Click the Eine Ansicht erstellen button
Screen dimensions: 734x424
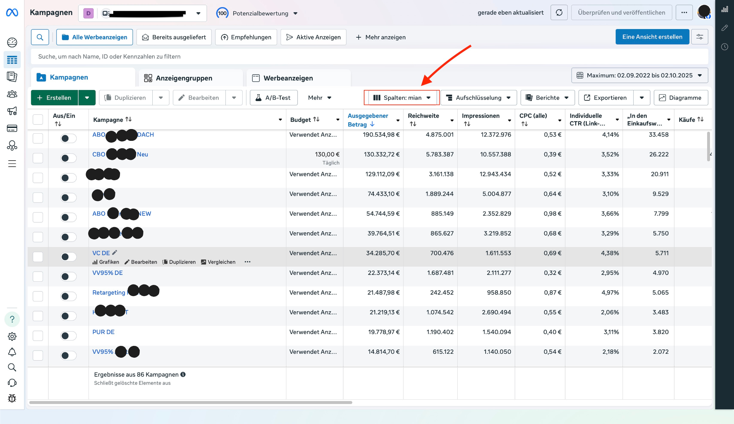652,37
